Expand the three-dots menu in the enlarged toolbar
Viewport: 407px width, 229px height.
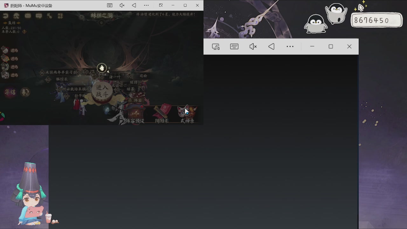290,46
